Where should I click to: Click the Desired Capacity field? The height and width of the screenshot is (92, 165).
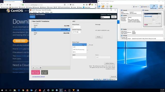pos(77,32)
